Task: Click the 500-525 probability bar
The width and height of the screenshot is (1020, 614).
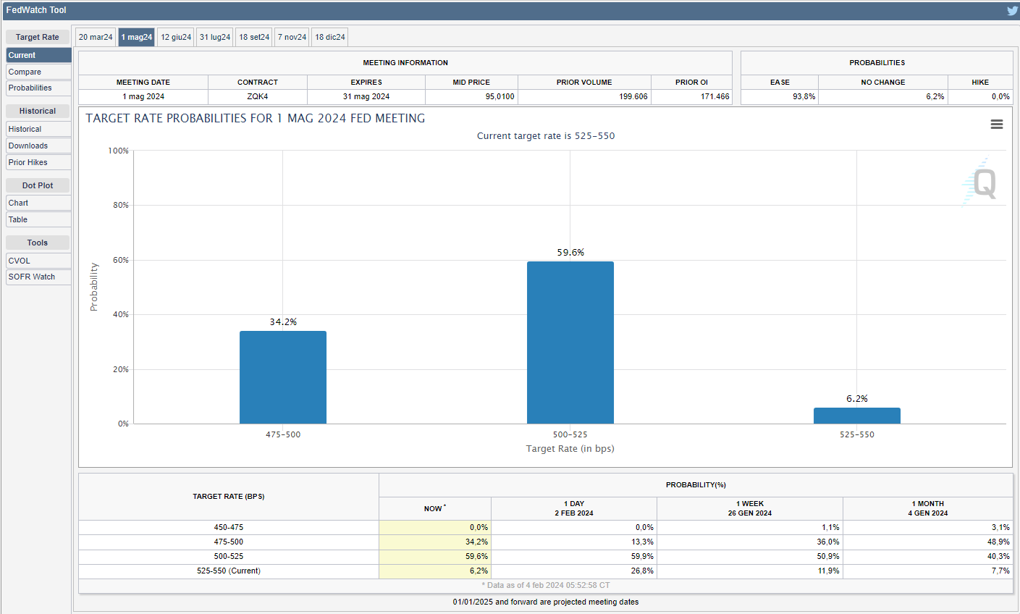Action: pyautogui.click(x=570, y=342)
